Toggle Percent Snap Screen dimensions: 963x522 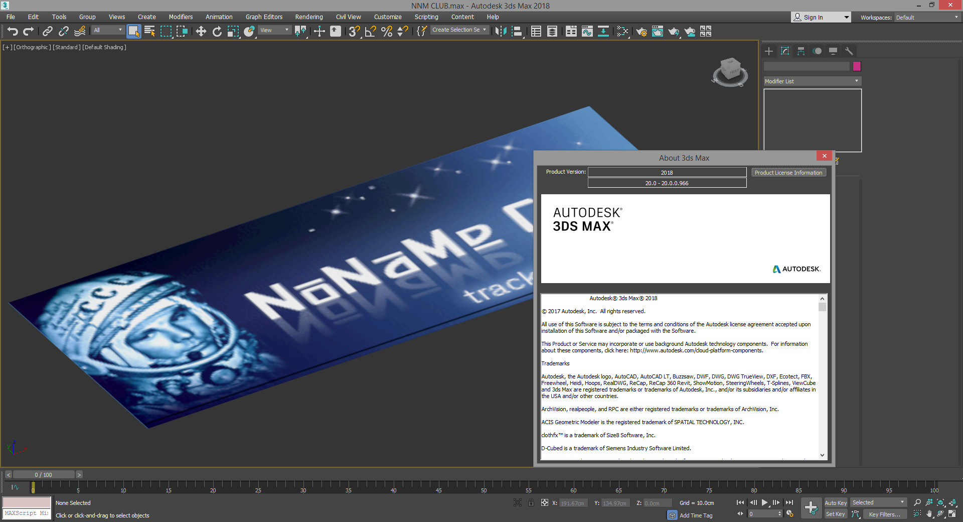click(x=387, y=31)
